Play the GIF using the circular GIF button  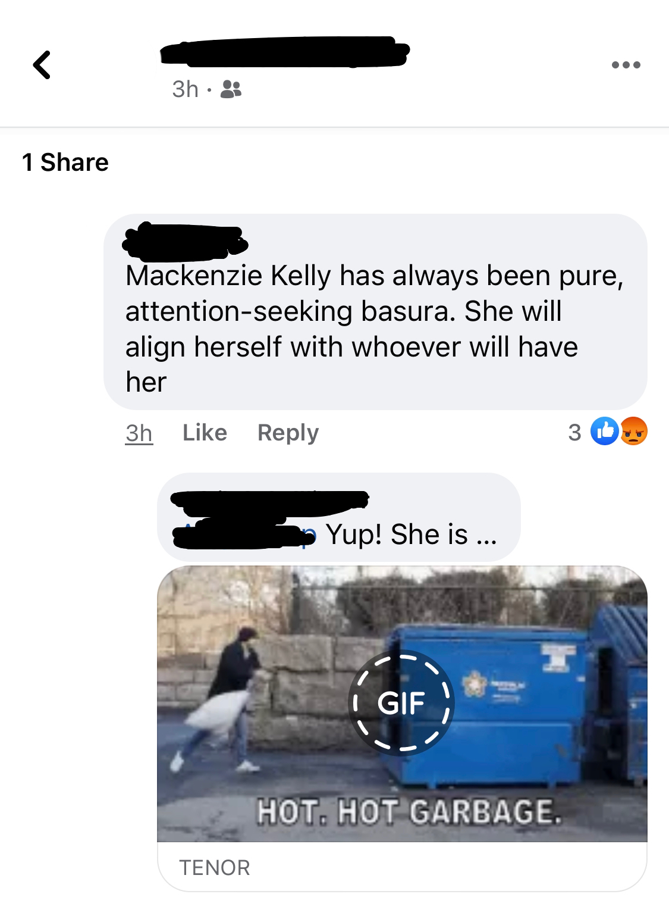pos(401,703)
